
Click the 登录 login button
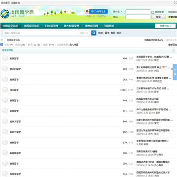[x=158, y=17]
